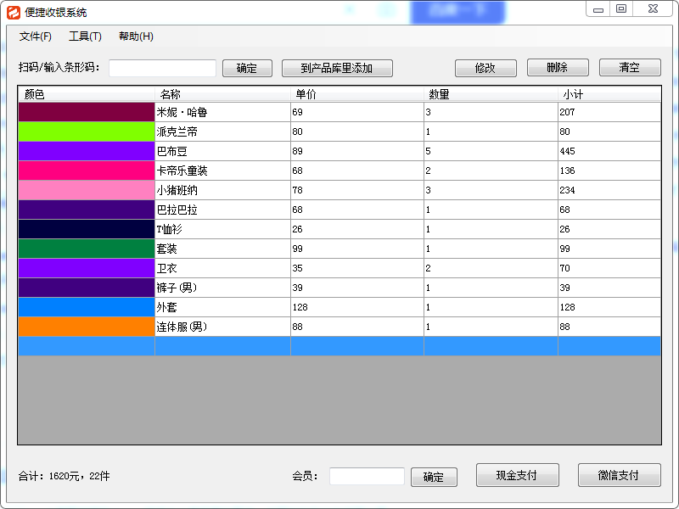Screen dimensions: 679x509
Task: Open the 文件(F) menu
Action: (x=36, y=36)
